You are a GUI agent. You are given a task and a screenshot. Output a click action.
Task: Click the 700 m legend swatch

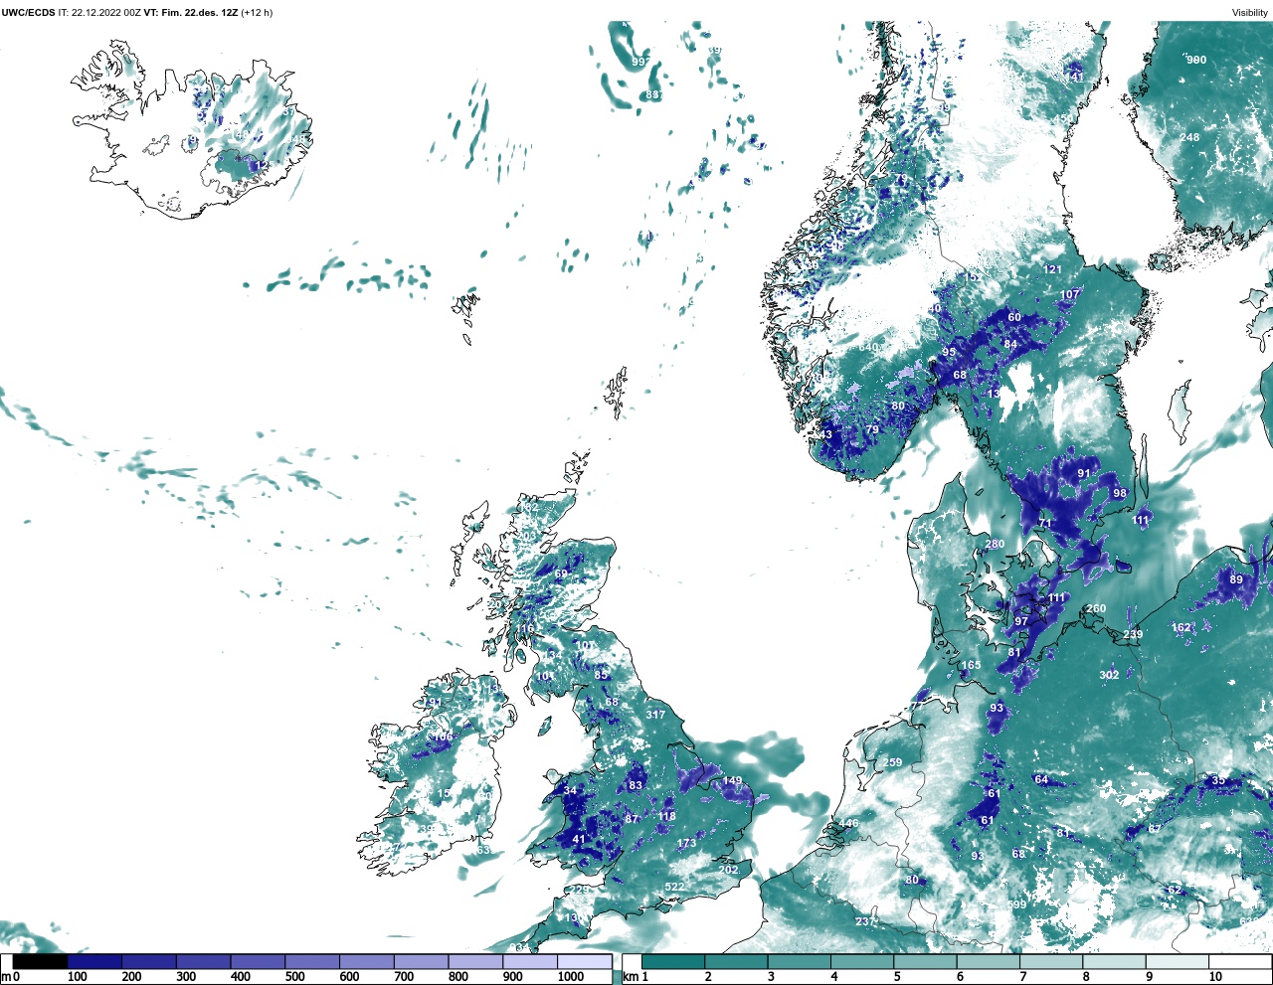click(421, 962)
